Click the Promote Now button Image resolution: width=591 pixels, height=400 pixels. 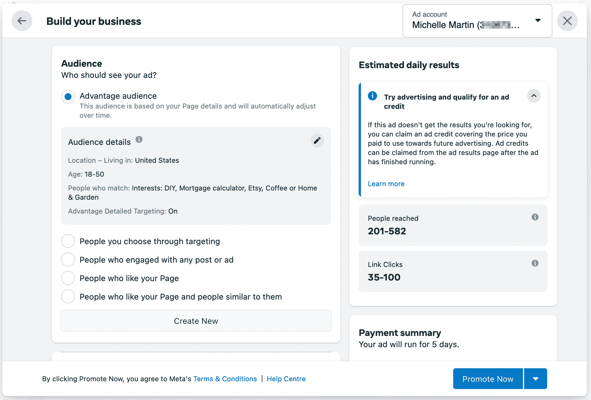pos(488,379)
